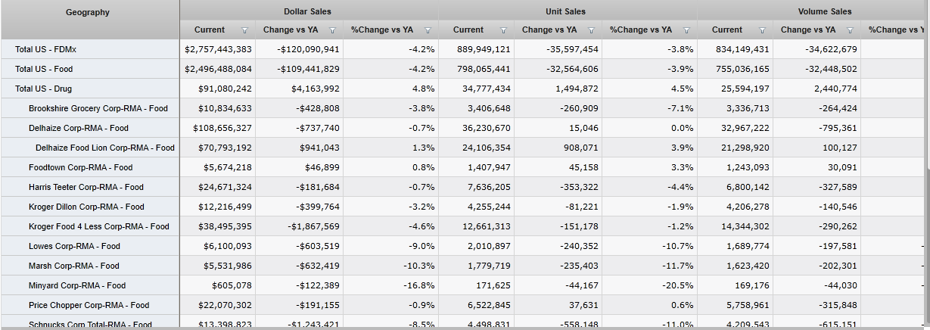
Task: Open filter for Unit Sales %Change vs YA
Action: click(686, 31)
